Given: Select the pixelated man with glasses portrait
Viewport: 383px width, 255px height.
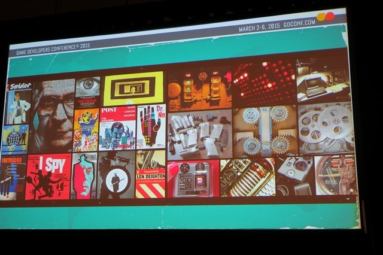Looking at the screenshot, I should pyautogui.click(x=53, y=116).
